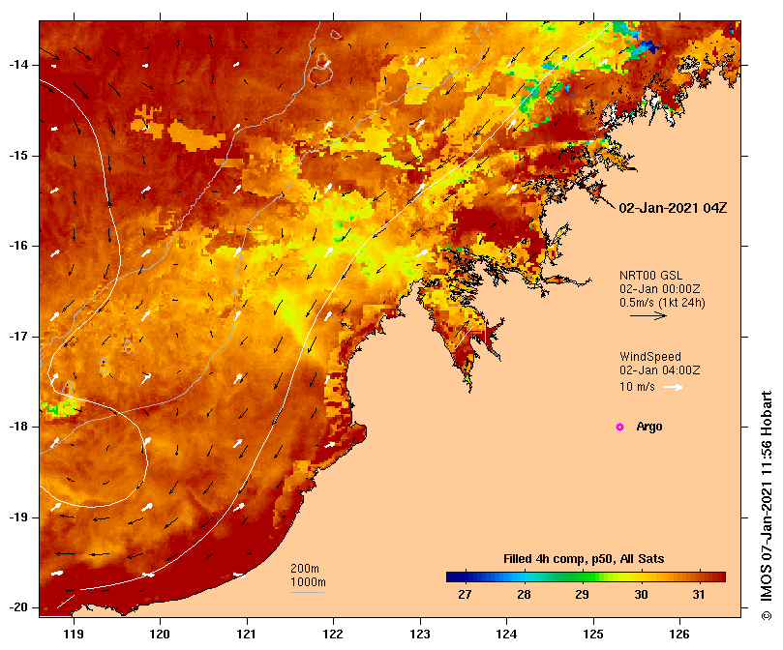Click the 'Argo' legend label
Image resolution: width=783 pixels, height=650 pixels.
click(649, 427)
